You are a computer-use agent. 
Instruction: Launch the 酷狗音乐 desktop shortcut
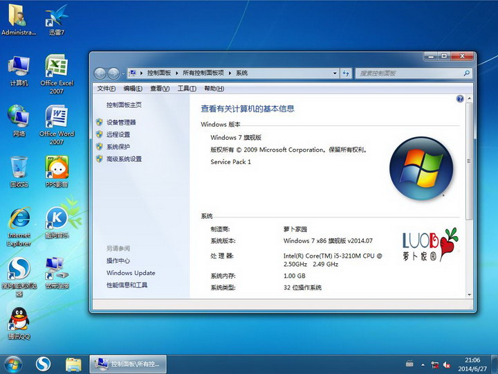[x=57, y=222]
